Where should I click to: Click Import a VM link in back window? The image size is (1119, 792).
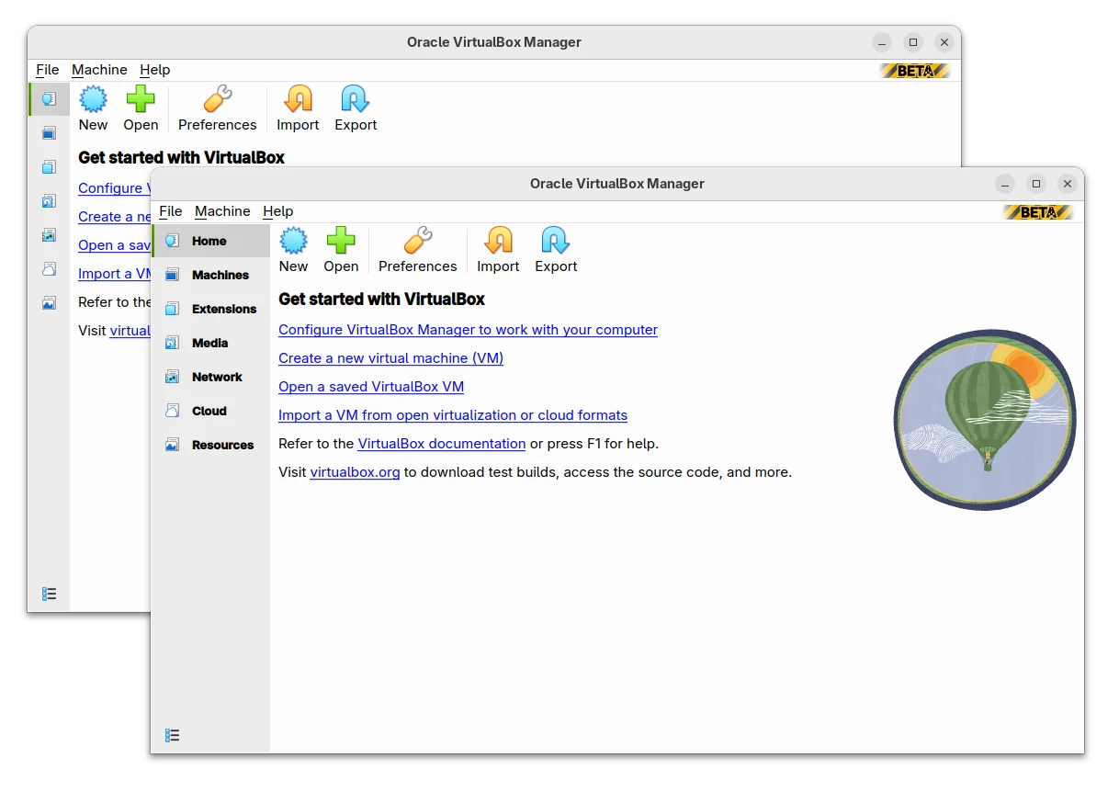(x=115, y=273)
